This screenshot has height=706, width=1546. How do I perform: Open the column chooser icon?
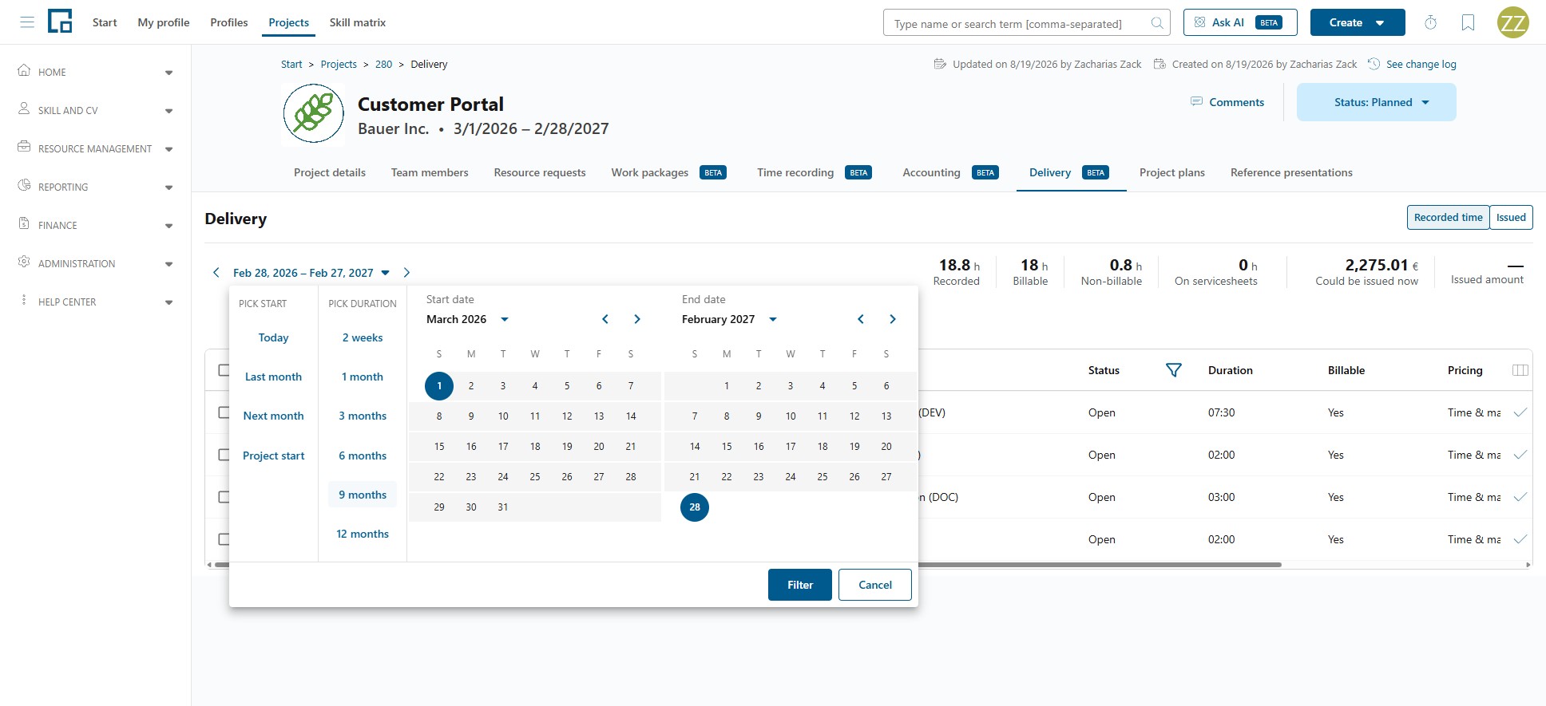[x=1520, y=370]
